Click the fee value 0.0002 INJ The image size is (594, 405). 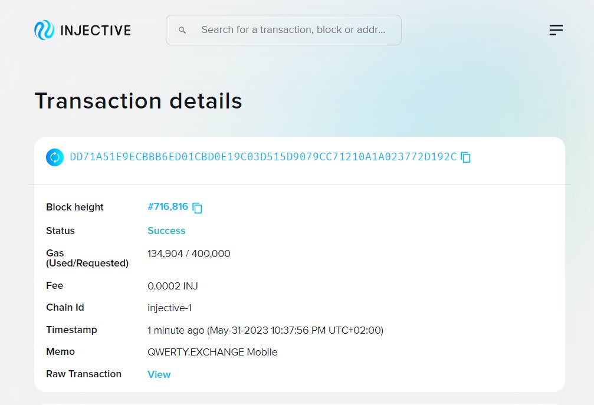point(173,286)
